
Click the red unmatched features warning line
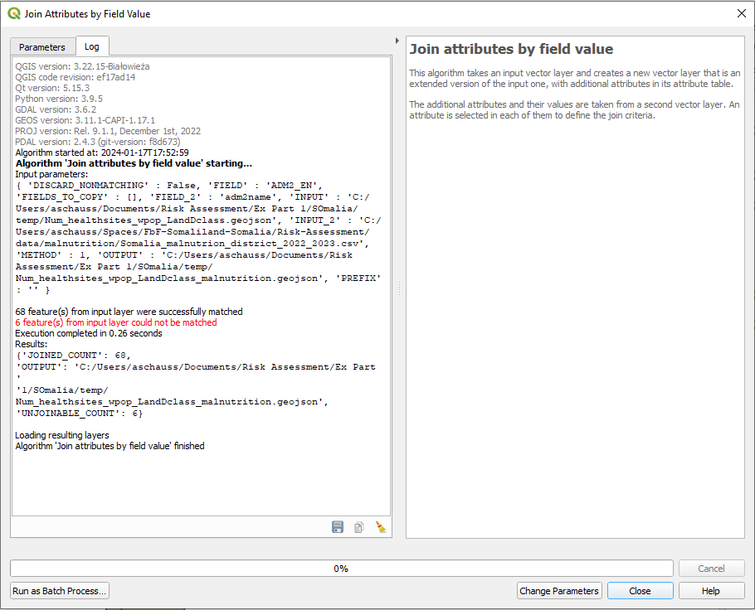click(x=116, y=322)
